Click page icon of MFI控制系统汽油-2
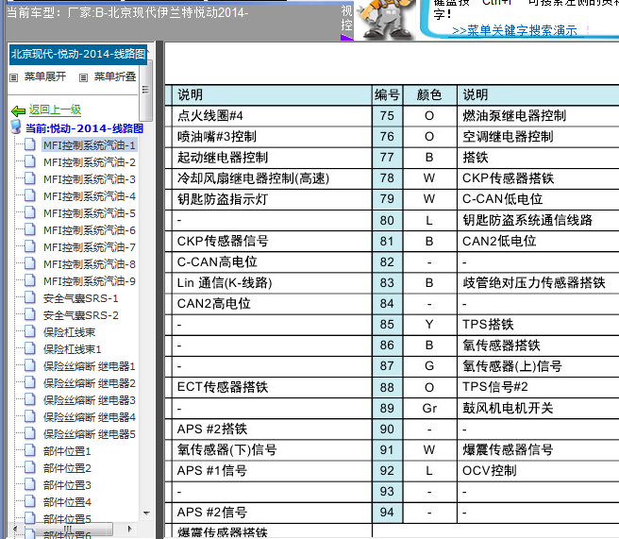 (29, 162)
